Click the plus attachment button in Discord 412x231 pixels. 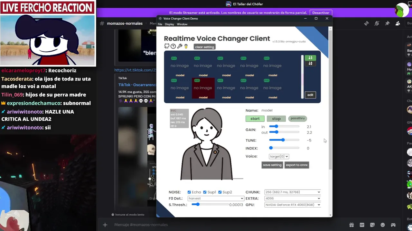105,225
